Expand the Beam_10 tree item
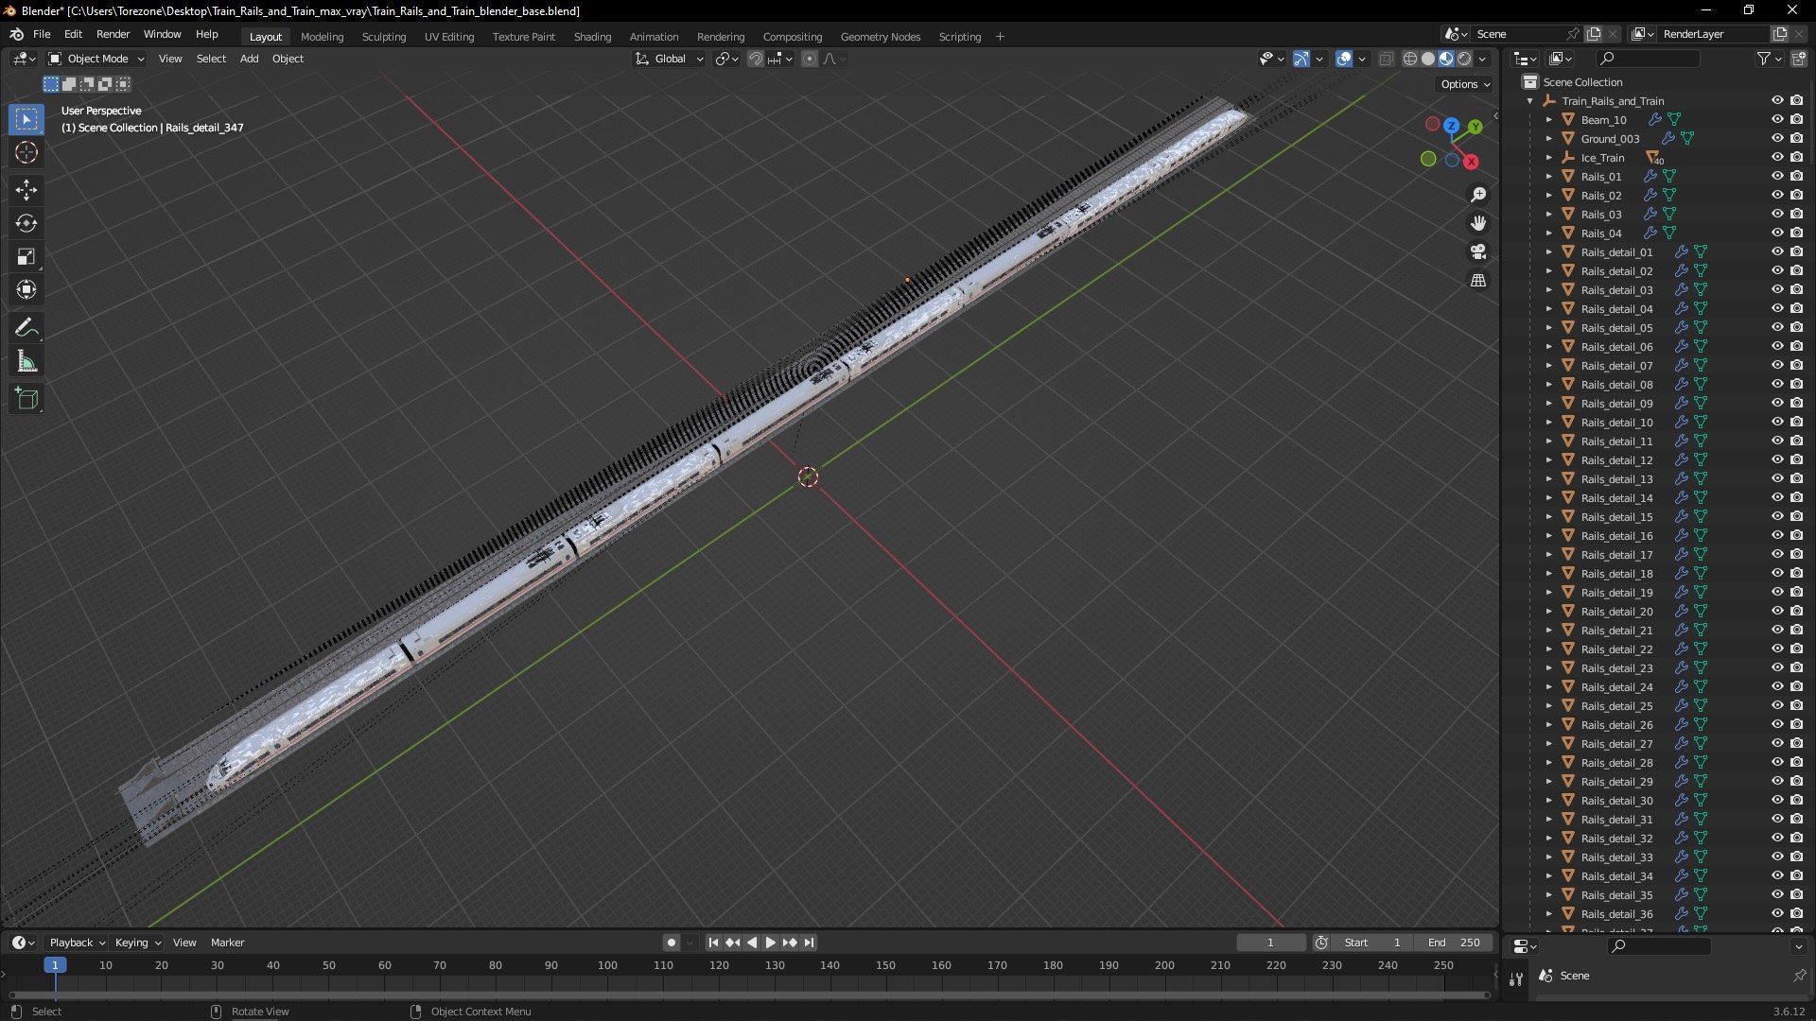This screenshot has height=1021, width=1816. pos(1549,120)
